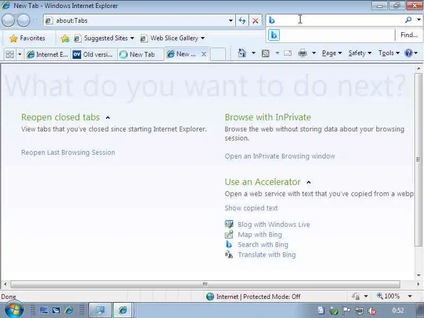This screenshot has width=424, height=318.
Task: Open the search provider dropdown arrow
Action: tap(419, 20)
